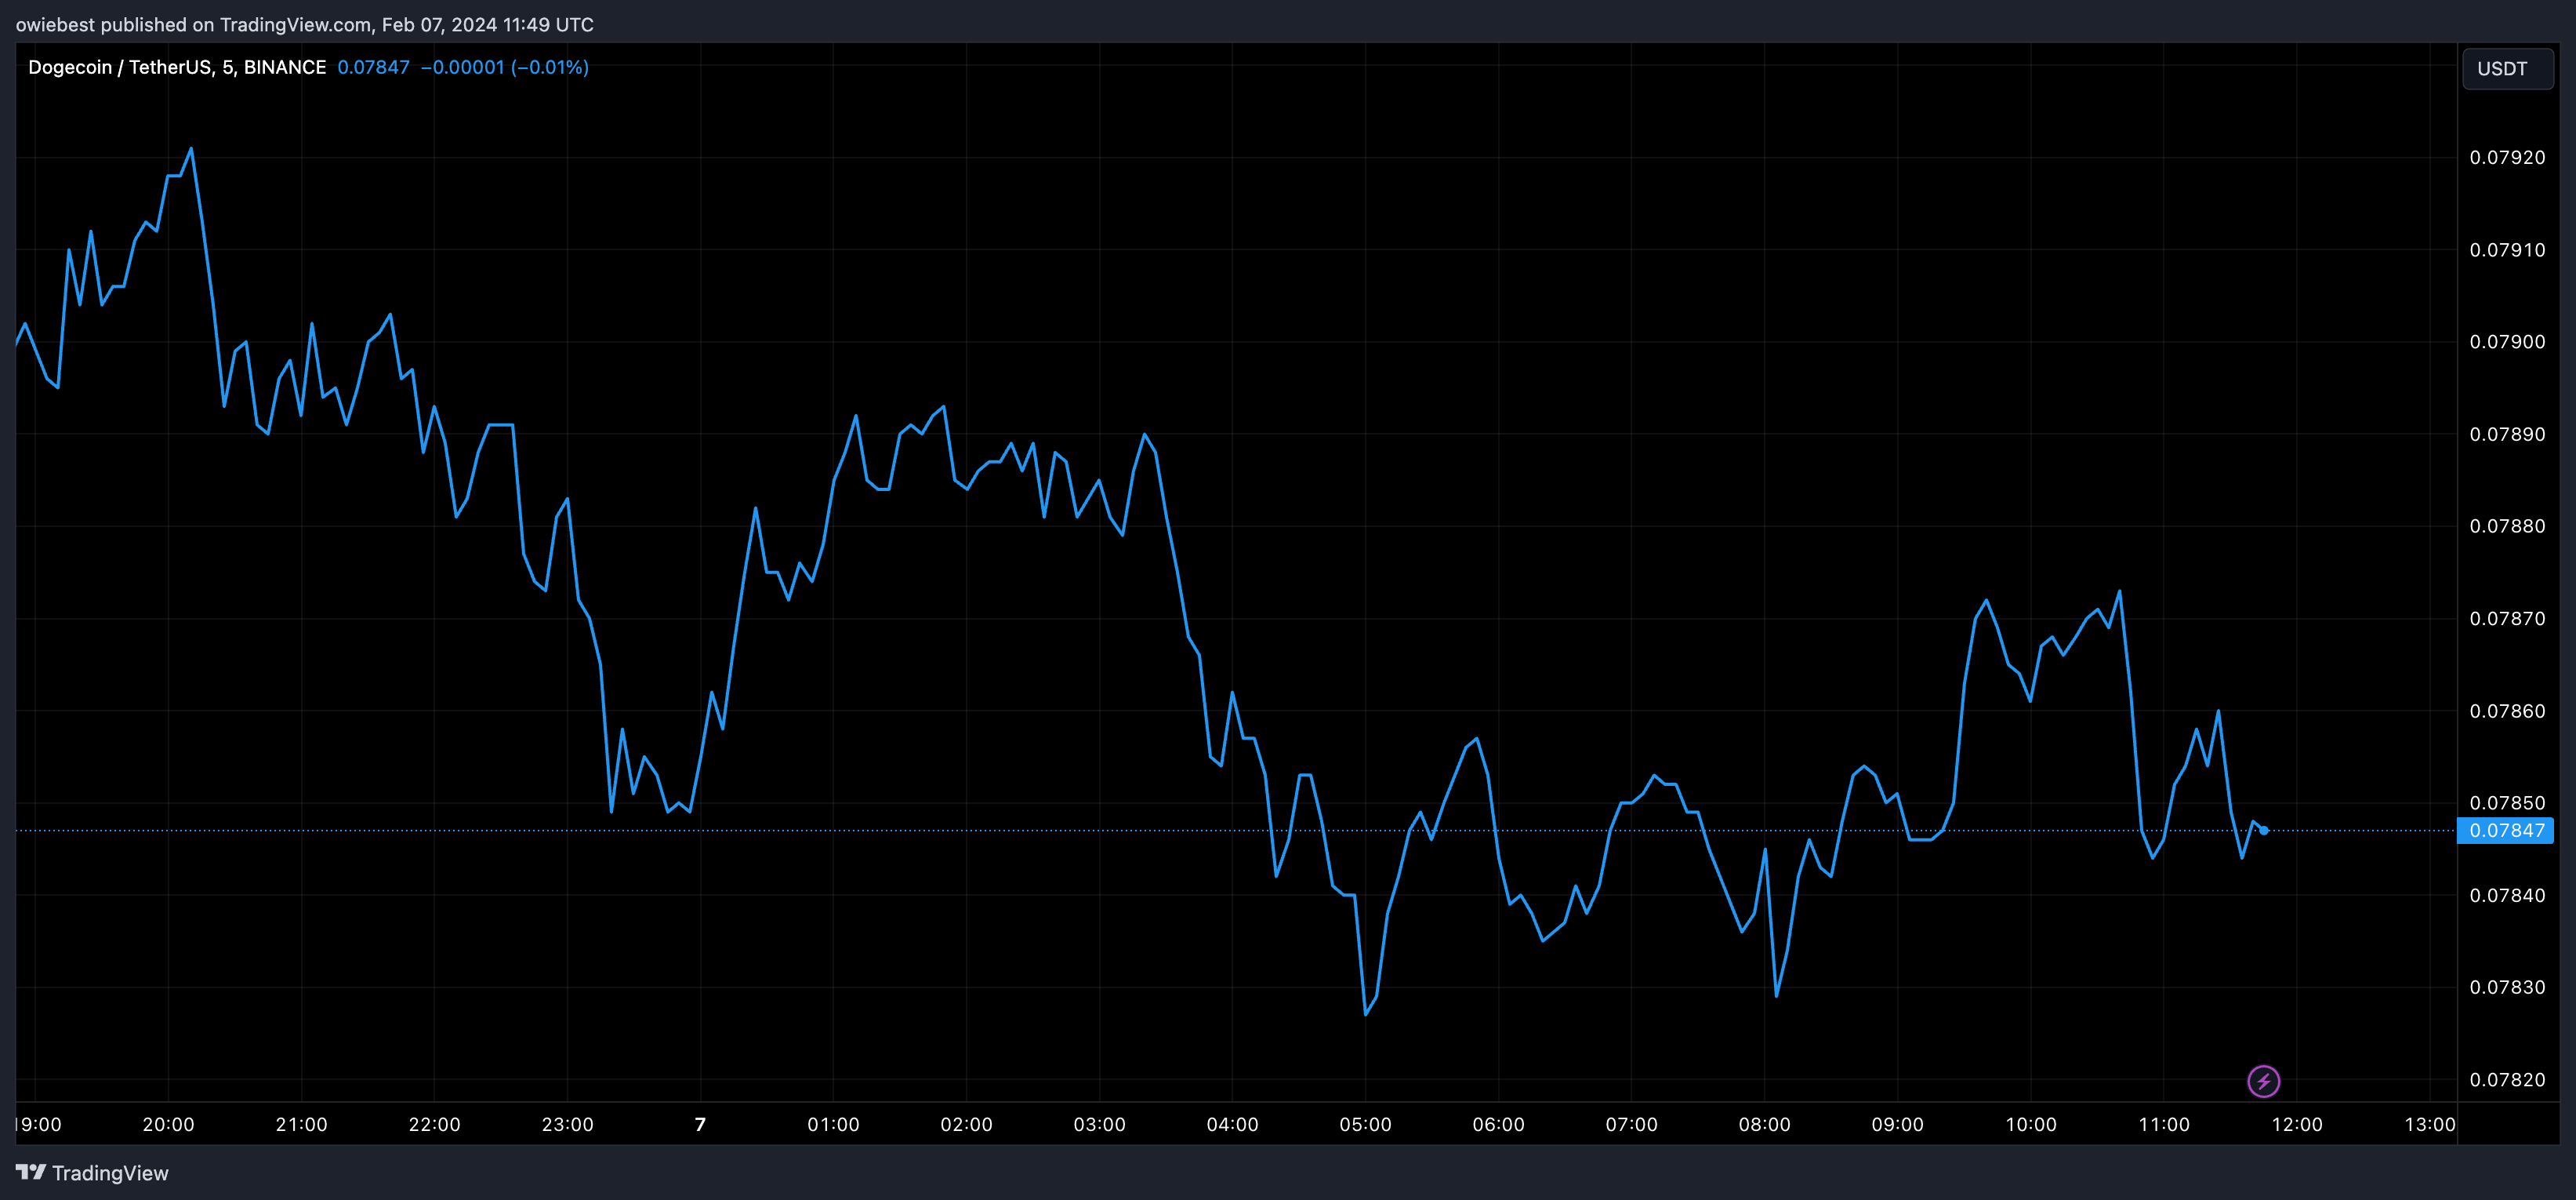Viewport: 2576px width, 1200px height.
Task: Click the 13:00 time axis label
Action: 2429,1124
